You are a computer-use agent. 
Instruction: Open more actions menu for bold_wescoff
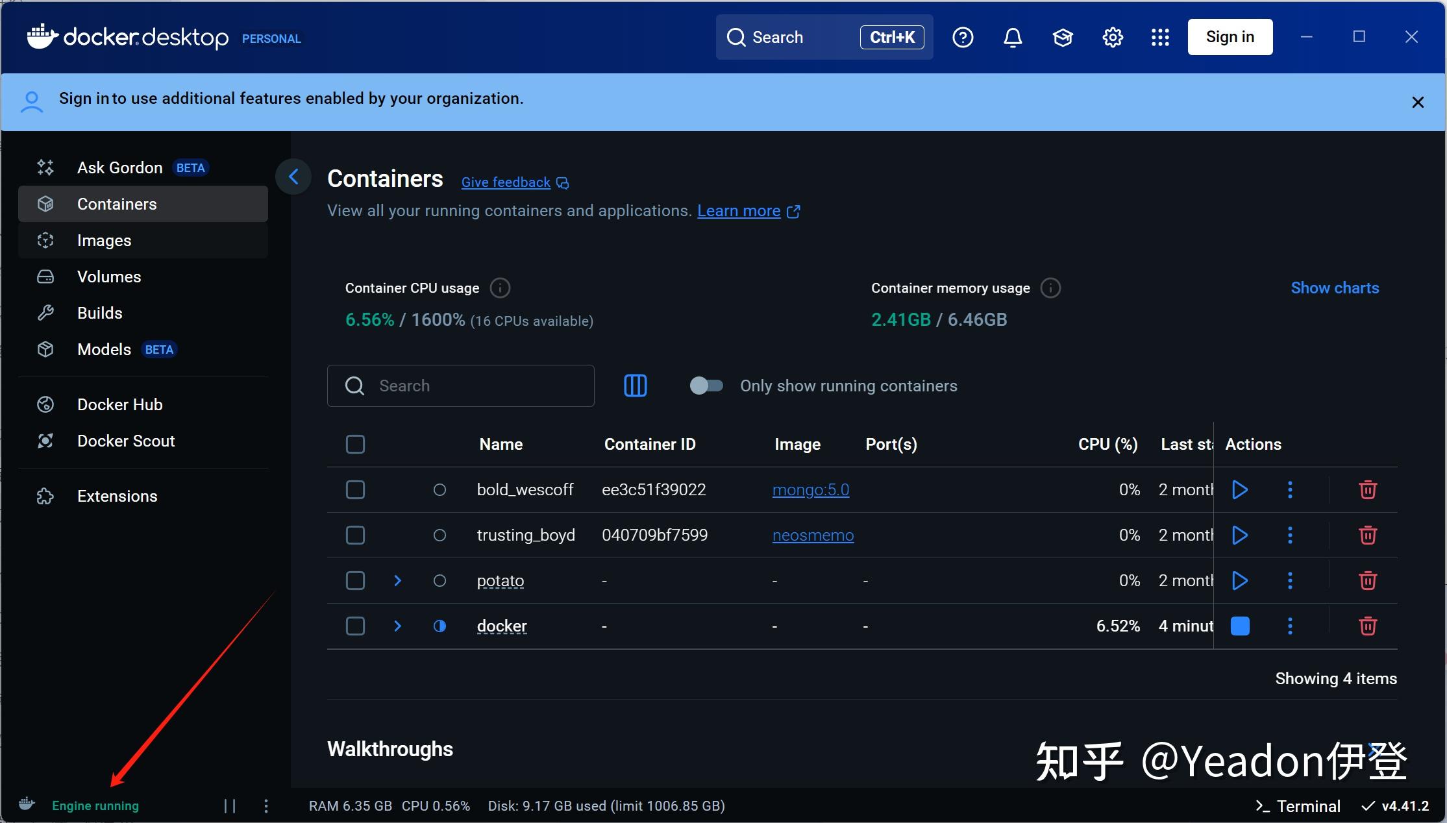[1289, 489]
